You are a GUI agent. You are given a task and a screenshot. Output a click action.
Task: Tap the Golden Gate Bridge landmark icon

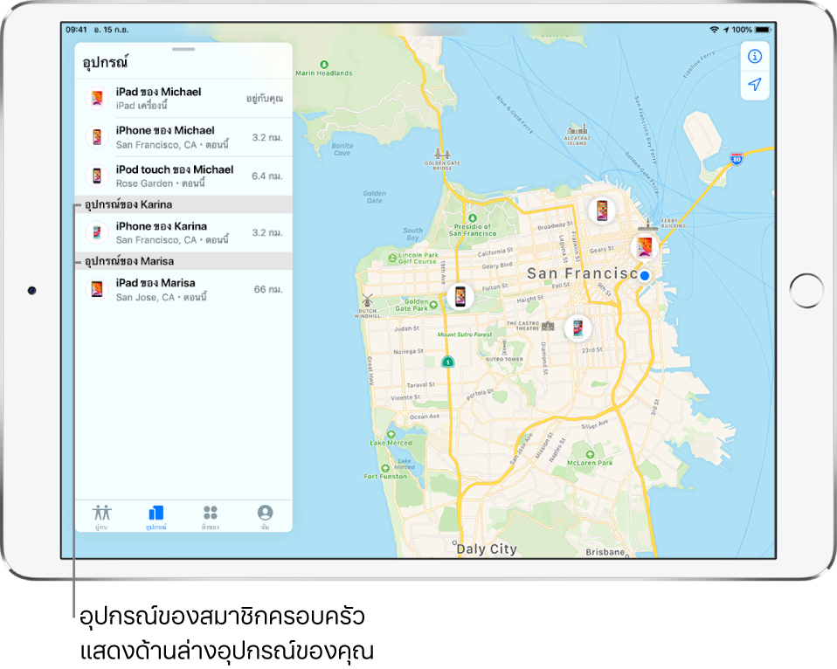tap(442, 155)
